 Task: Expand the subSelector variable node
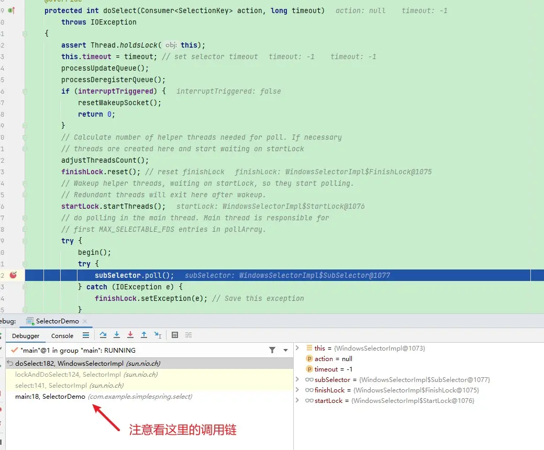(297, 379)
